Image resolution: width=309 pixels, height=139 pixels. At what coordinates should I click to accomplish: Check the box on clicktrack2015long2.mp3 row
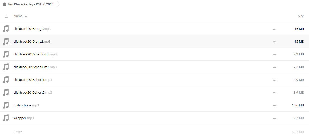(x=9, y=44)
